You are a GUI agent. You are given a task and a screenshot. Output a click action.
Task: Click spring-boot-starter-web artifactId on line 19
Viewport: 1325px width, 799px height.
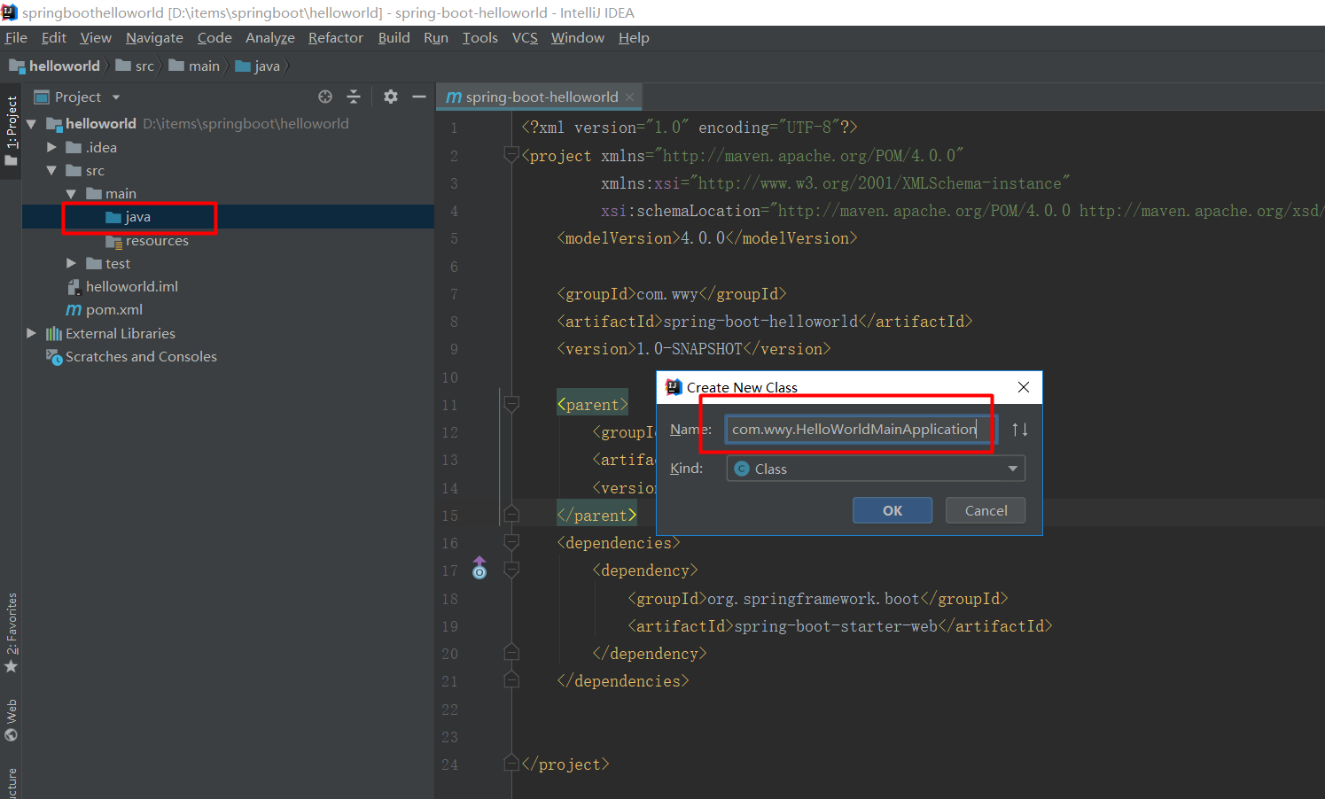point(840,626)
